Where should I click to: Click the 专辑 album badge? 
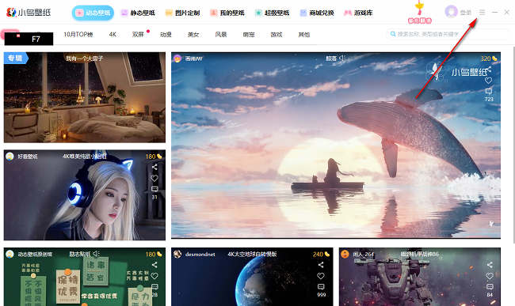[x=16, y=59]
